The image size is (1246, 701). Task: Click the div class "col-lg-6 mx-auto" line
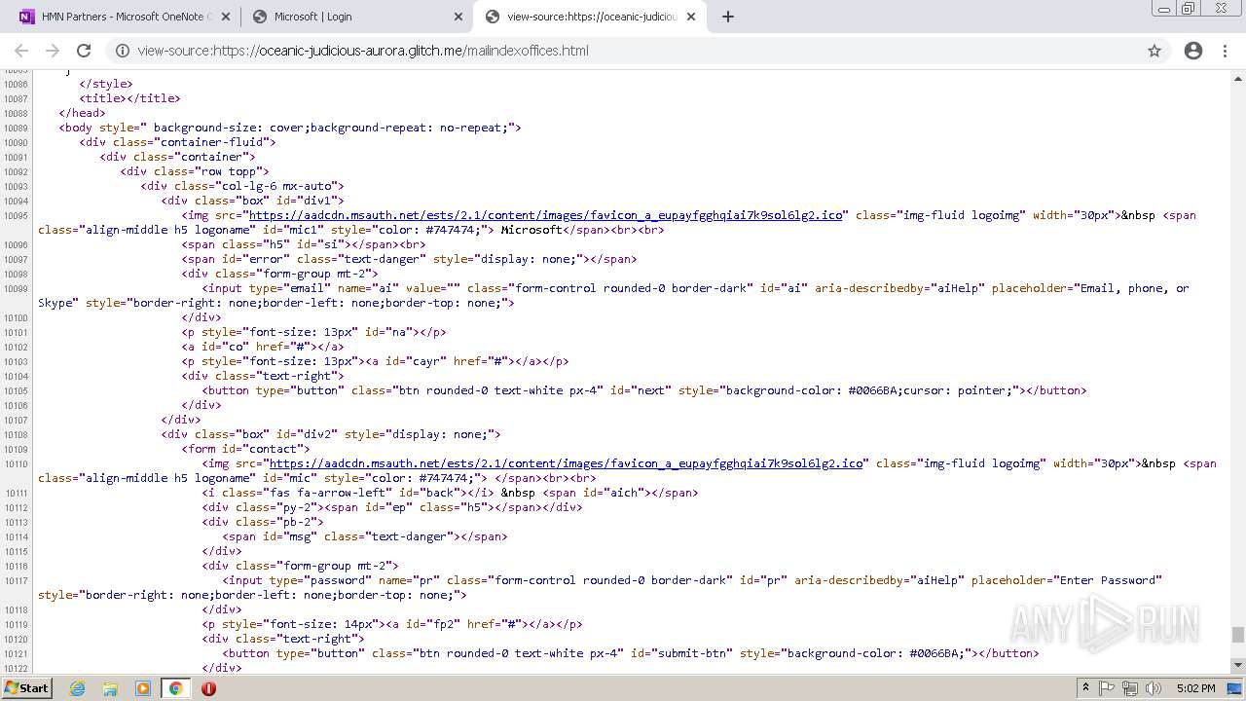point(242,186)
